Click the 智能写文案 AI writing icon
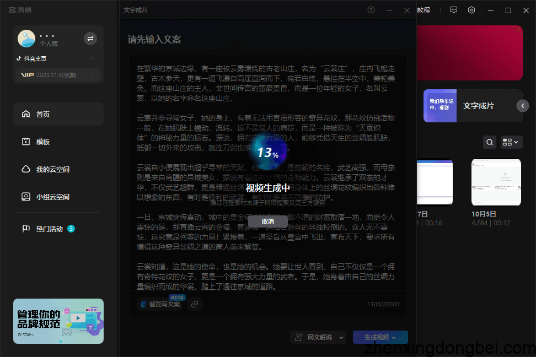The image size is (536, 357). (x=144, y=304)
